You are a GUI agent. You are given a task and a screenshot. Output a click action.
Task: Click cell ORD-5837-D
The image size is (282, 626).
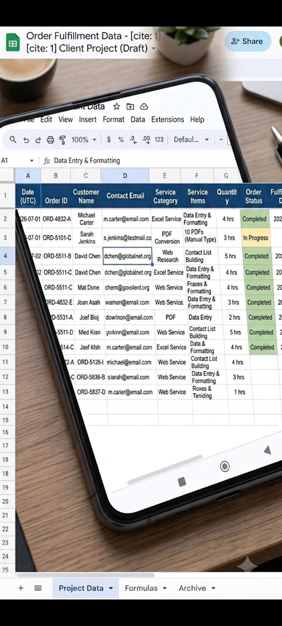(x=91, y=392)
